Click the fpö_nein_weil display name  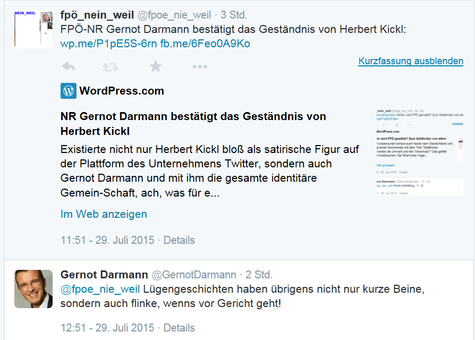click(97, 15)
